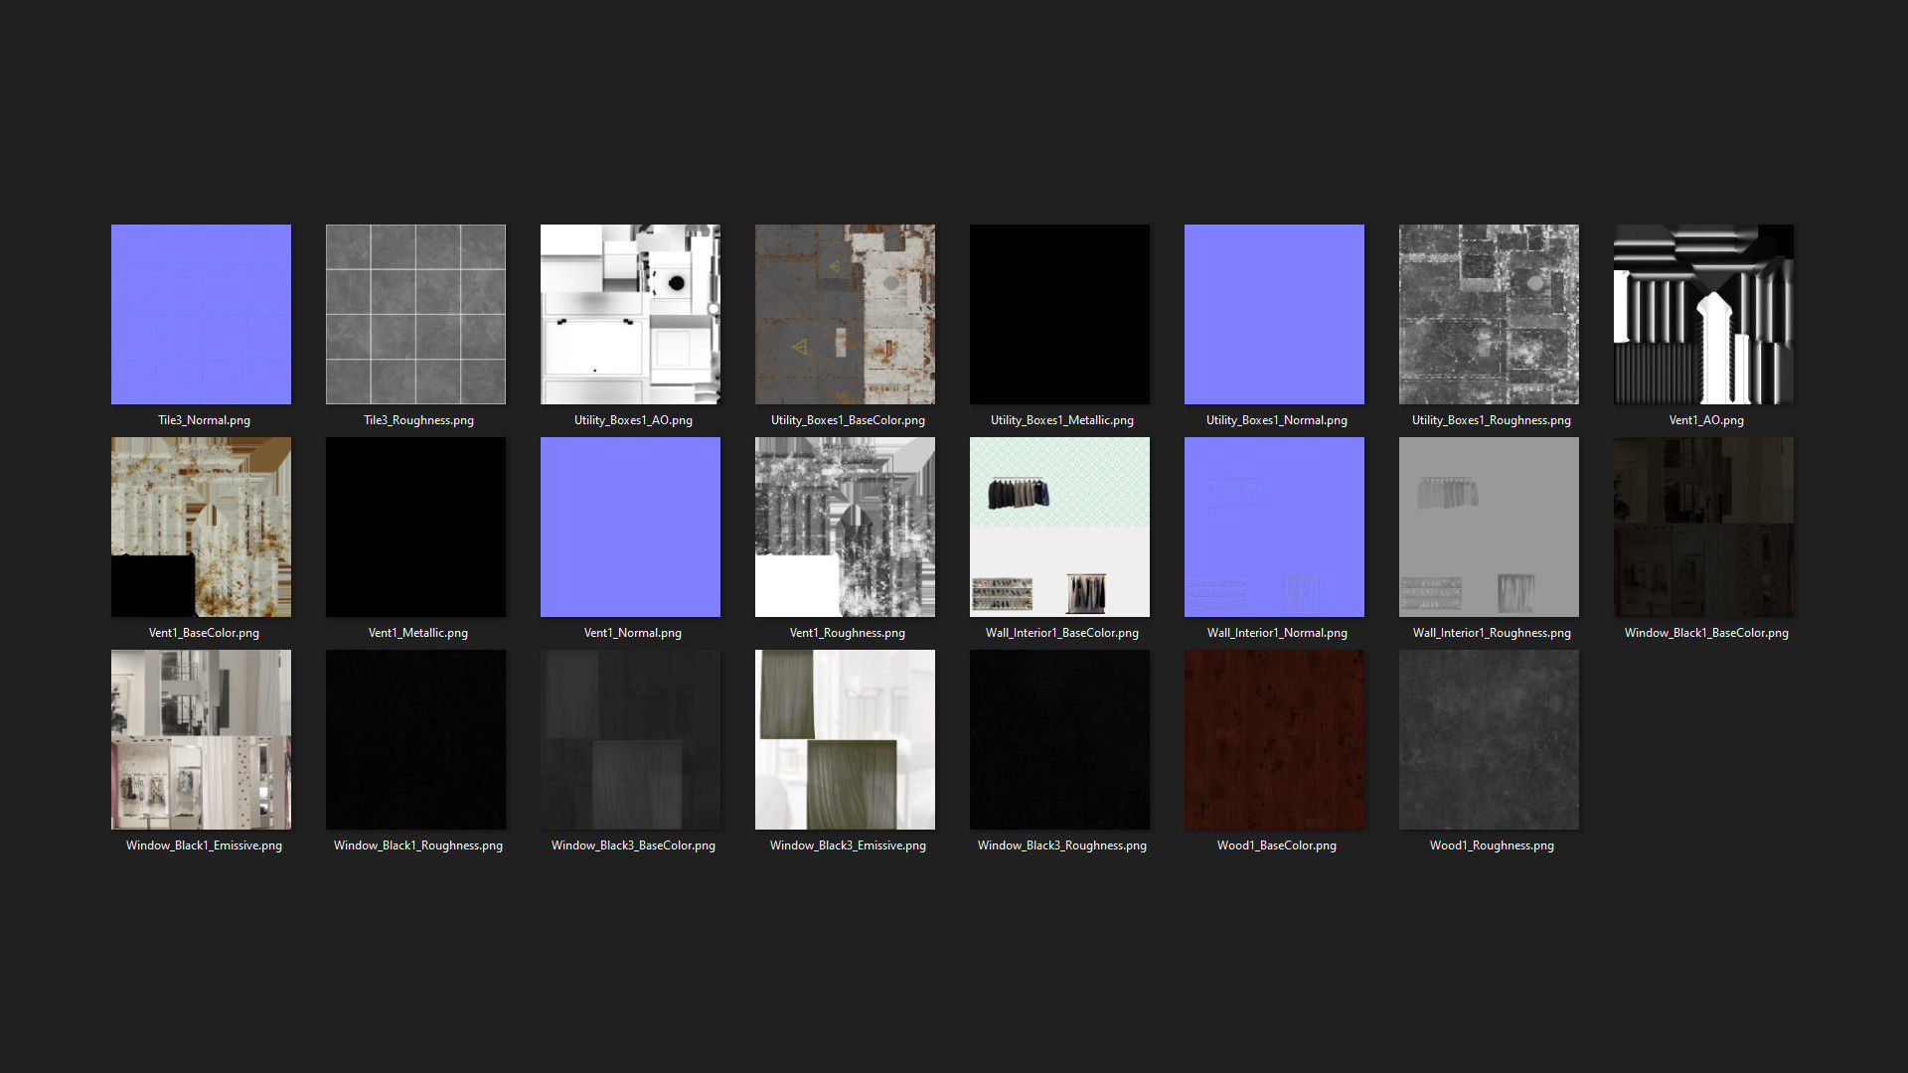This screenshot has height=1073, width=1908.
Task: Select the Vent1_AO.png thumbnail
Action: coord(1703,314)
